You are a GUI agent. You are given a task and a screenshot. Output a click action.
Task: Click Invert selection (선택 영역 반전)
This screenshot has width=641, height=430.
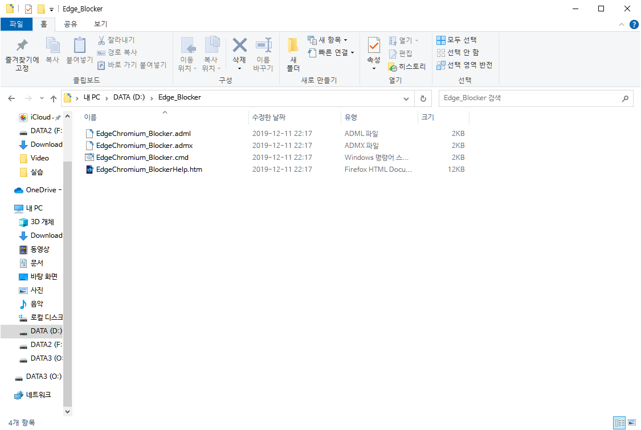pyautogui.click(x=464, y=65)
